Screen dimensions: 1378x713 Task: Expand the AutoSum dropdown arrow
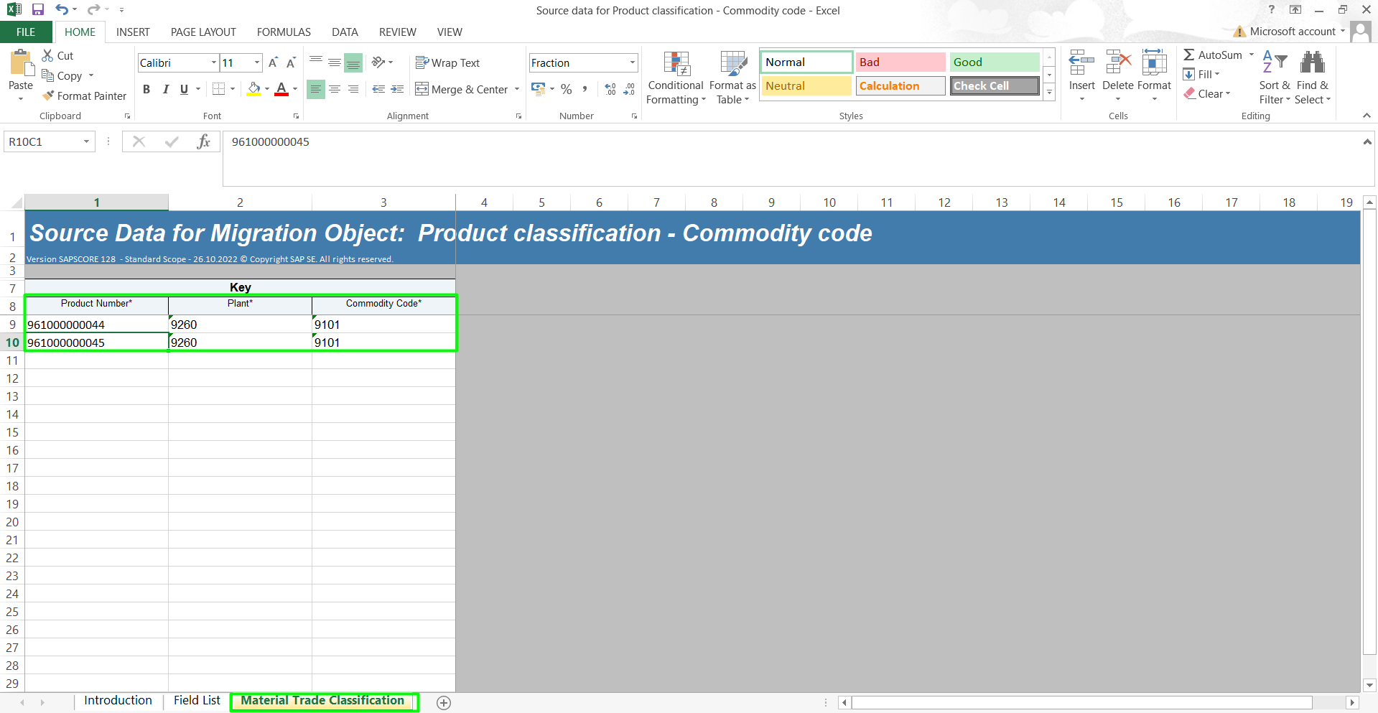click(1252, 55)
